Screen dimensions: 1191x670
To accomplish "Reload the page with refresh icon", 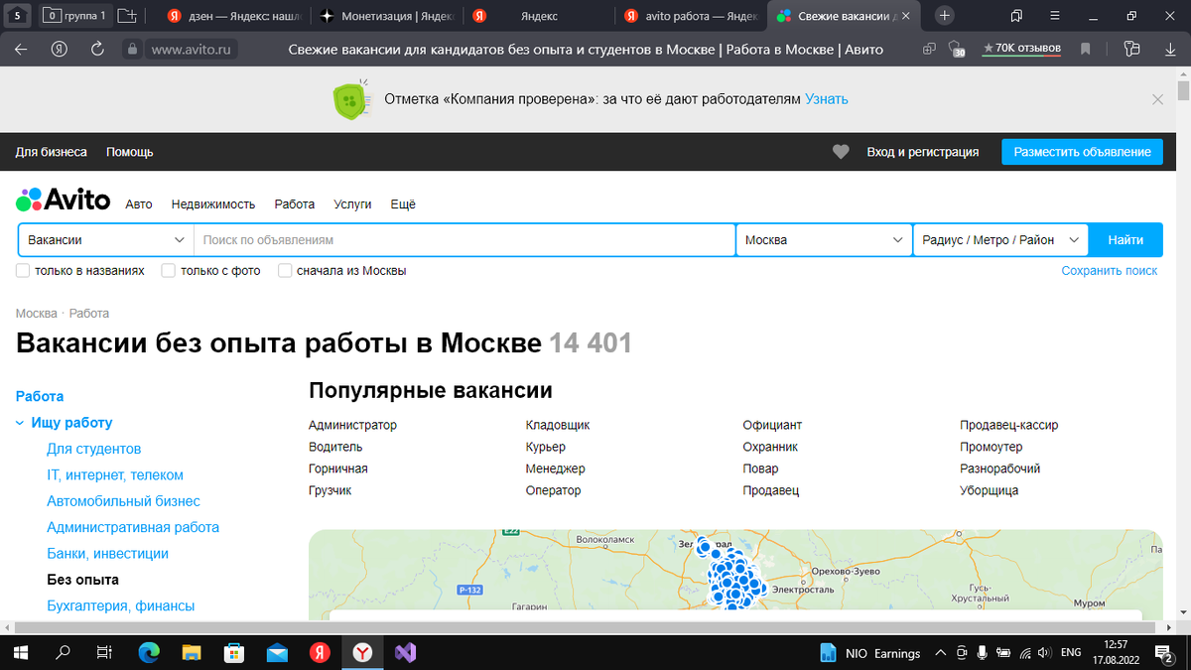I will (x=97, y=49).
